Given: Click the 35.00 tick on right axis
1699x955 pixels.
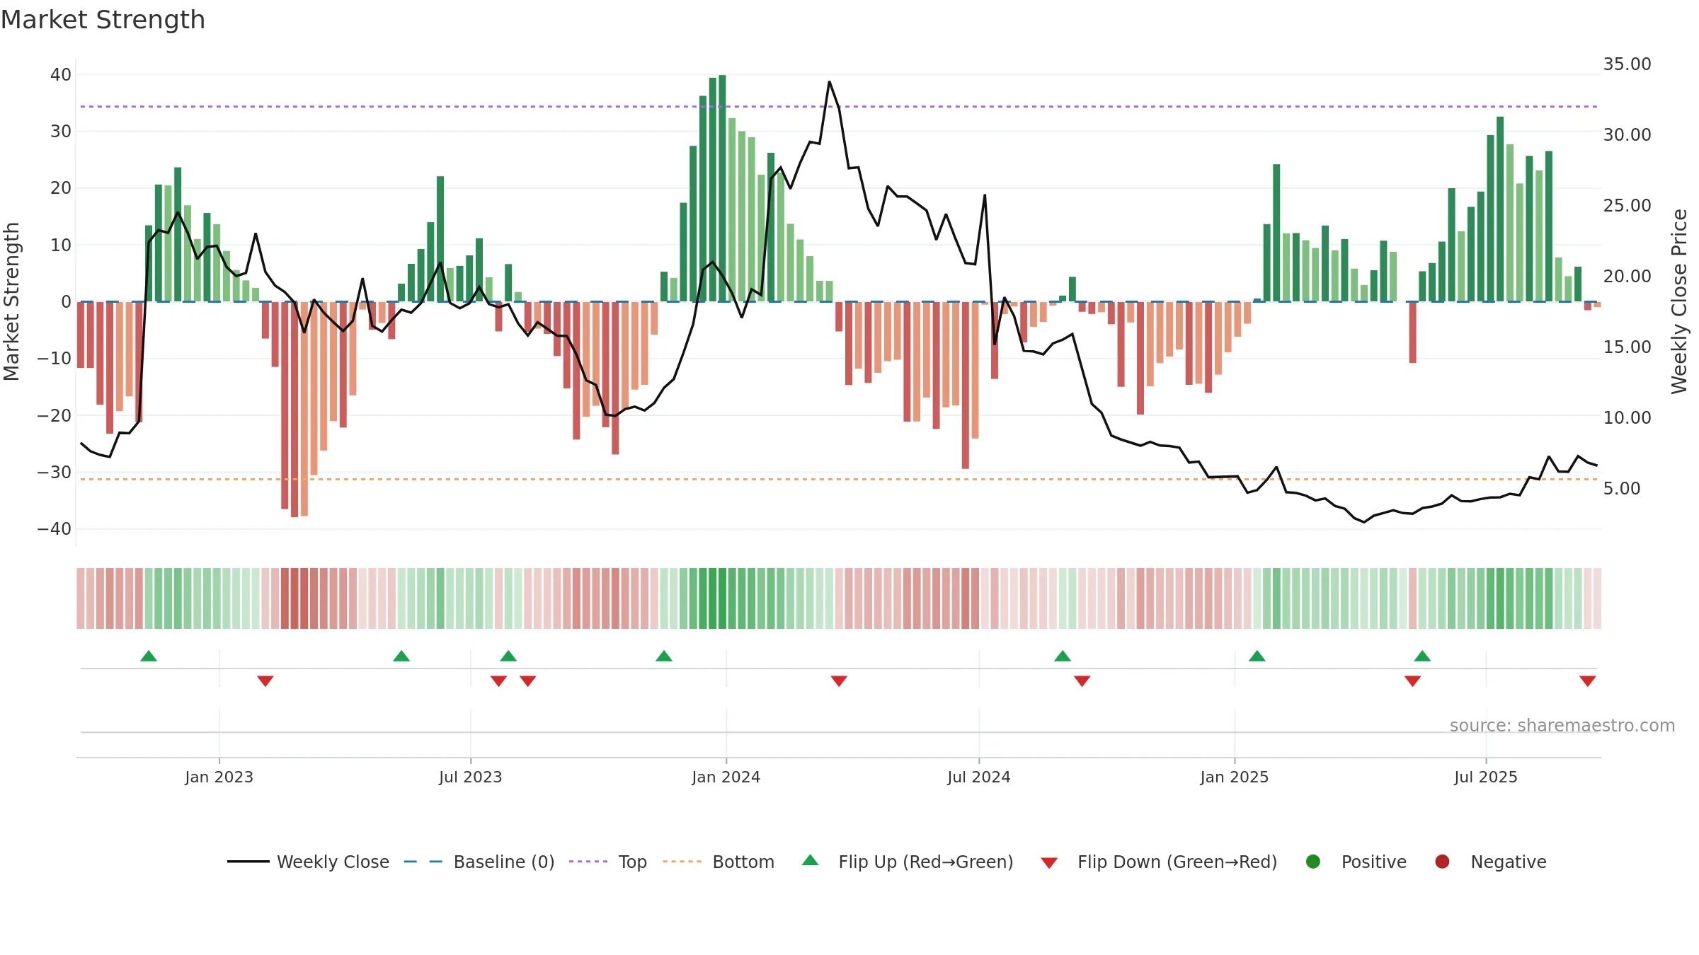Looking at the screenshot, I should pyautogui.click(x=1628, y=64).
